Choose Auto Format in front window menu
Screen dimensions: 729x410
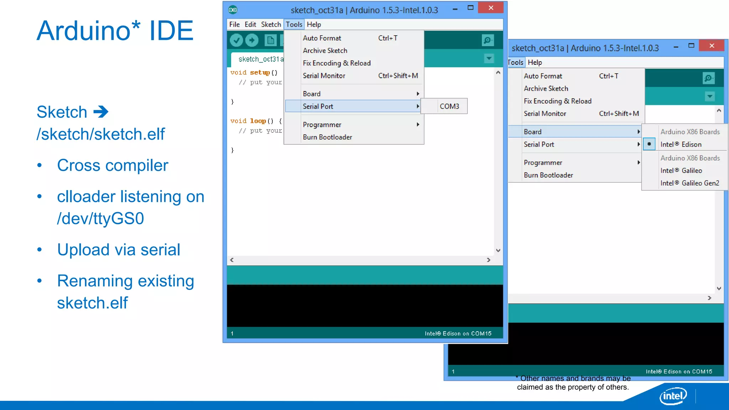point(354,38)
